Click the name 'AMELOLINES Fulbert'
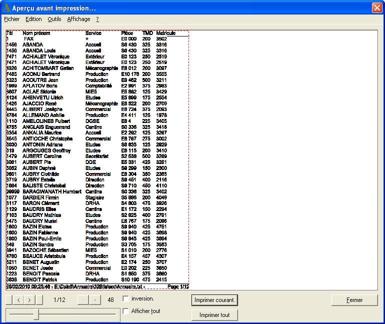The height and width of the screenshot is (324, 385). pos(46,121)
